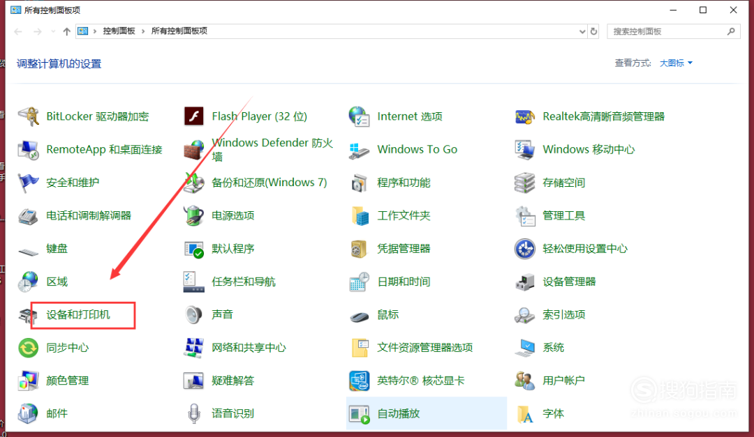Open the 索引选项 magnifier icon

pos(524,315)
